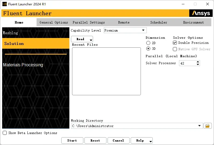
Task: Open the Parallel Settings tab
Action: coord(89,22)
